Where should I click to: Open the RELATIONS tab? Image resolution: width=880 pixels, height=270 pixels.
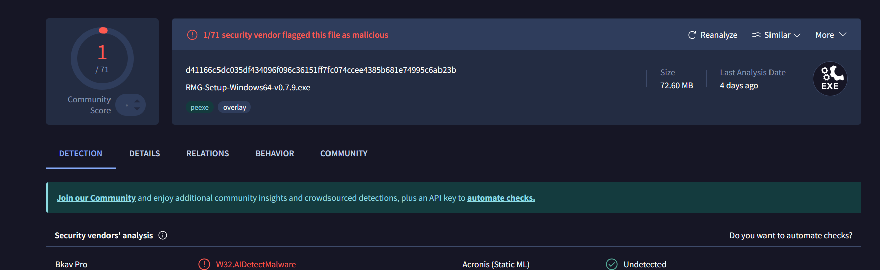point(207,153)
